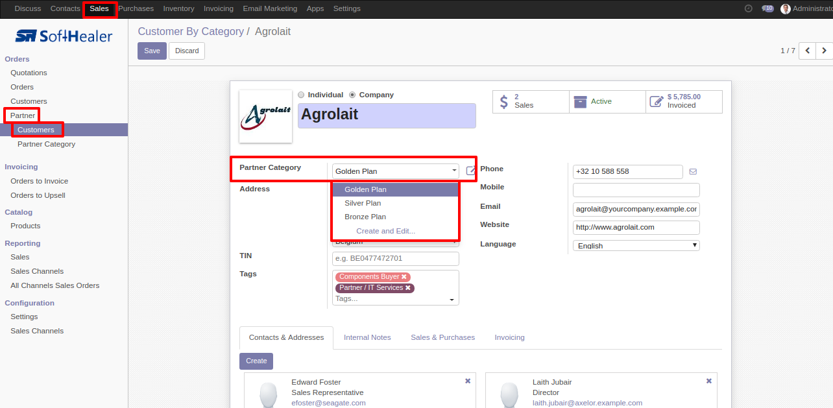Click the empty Mobile field
Image resolution: width=833 pixels, height=408 pixels.
(x=636, y=190)
